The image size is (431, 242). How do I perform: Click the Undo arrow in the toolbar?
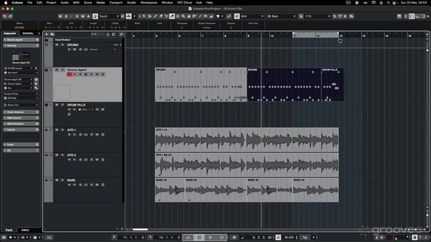click(x=5, y=16)
